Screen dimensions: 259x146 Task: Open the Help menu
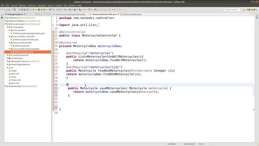pyautogui.click(x=80, y=5)
